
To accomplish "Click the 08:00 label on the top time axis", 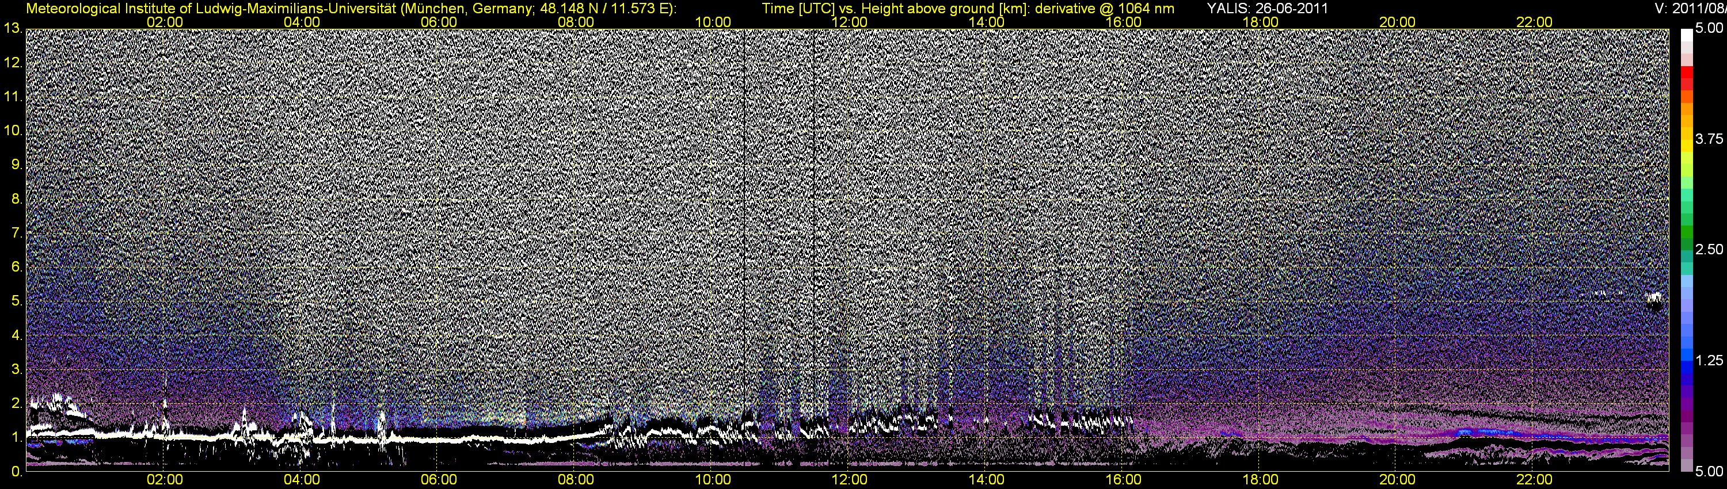I will [x=576, y=22].
